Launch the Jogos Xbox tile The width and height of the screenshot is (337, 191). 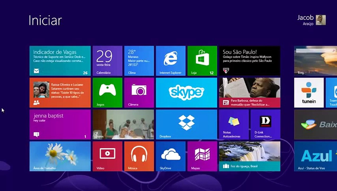click(107, 93)
